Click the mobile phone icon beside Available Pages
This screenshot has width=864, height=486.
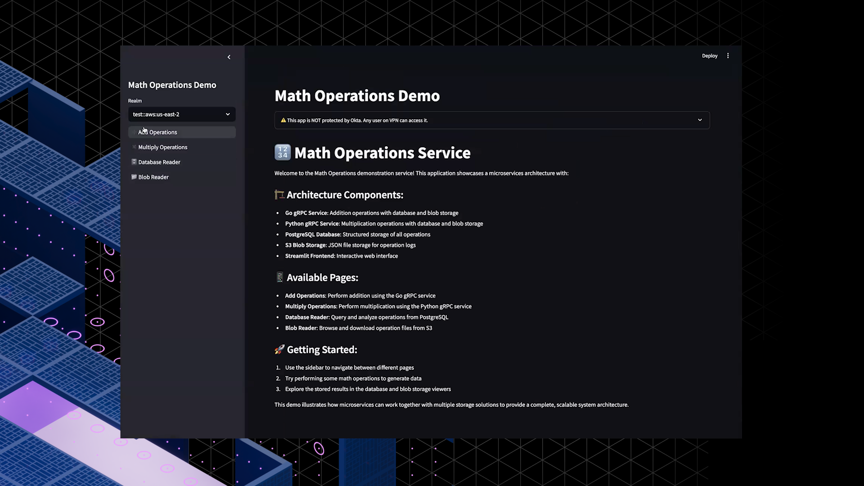pyautogui.click(x=279, y=277)
